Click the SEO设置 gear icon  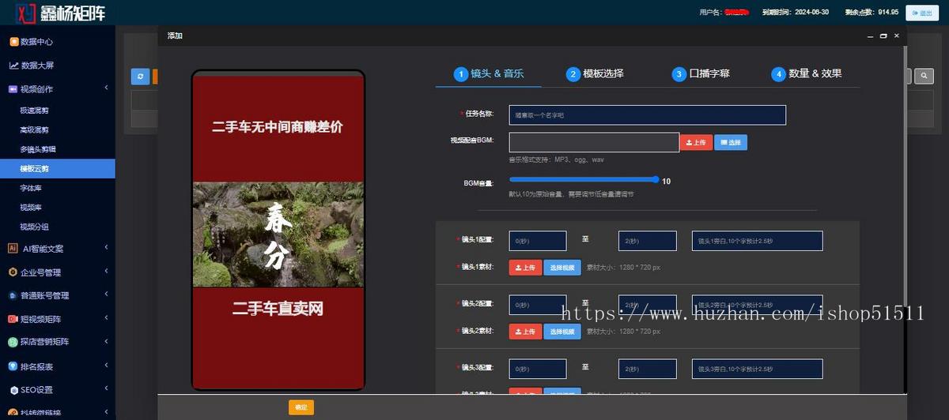tap(13, 390)
